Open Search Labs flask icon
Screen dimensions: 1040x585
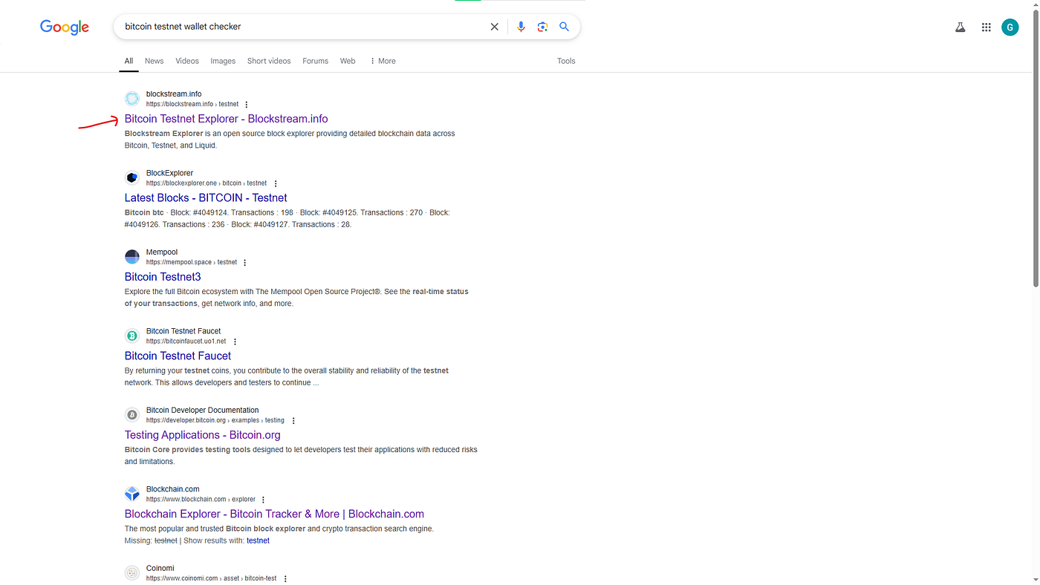pyautogui.click(x=961, y=27)
